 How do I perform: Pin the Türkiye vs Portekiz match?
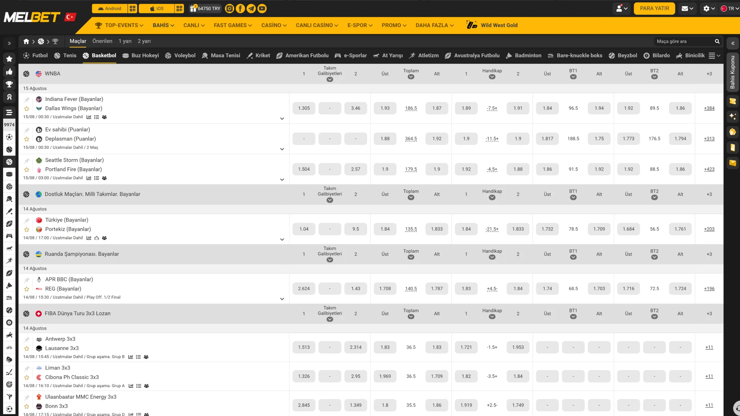(27, 220)
